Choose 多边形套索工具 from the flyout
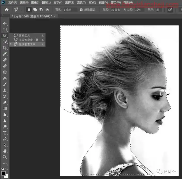 click(x=27, y=40)
